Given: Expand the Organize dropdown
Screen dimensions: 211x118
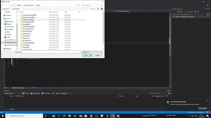Looking at the screenshot, I should (6, 9).
